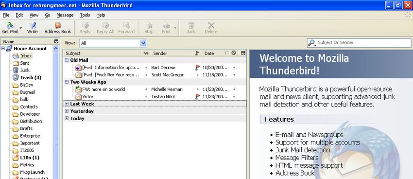Sort messages by Subject column
The height and width of the screenshot is (179, 413).
(102, 53)
